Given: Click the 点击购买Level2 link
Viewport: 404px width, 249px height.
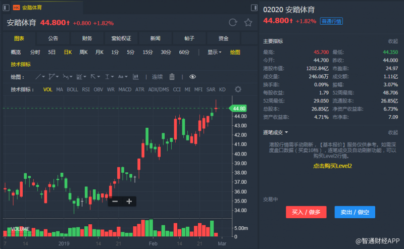Looking at the screenshot, I should 332,166.
